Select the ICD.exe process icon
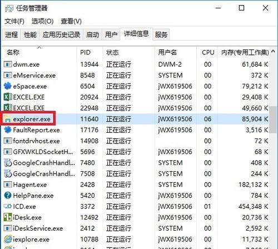 click(8, 206)
